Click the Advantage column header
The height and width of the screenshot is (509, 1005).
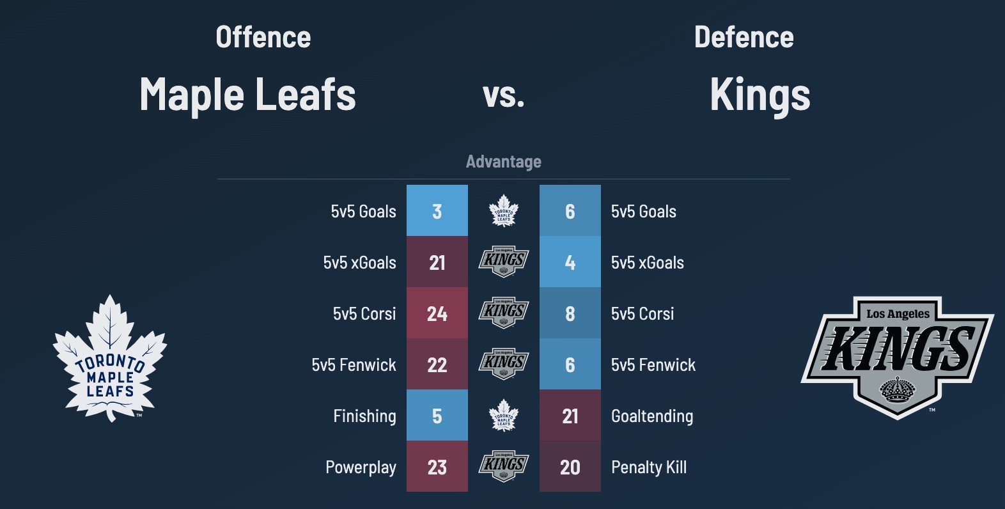(504, 162)
